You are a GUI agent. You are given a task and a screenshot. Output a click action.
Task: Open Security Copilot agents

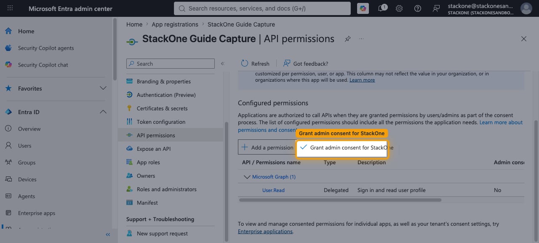click(x=45, y=48)
